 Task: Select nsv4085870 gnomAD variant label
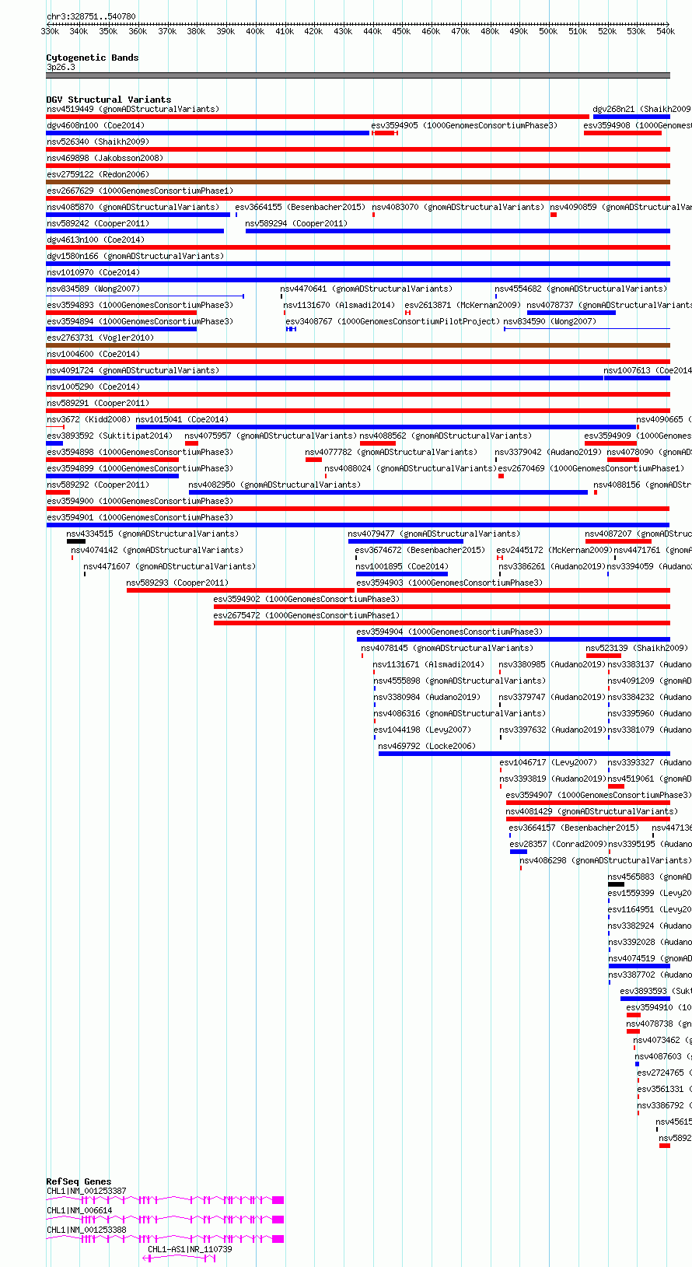[x=133, y=208]
